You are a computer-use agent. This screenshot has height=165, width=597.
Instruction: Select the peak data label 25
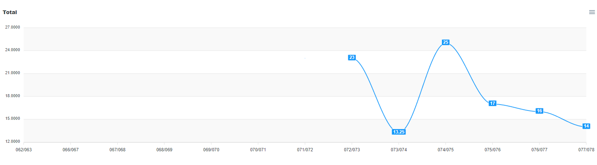[446, 42]
